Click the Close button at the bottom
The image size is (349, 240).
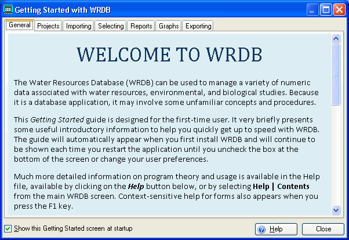coord(323,229)
